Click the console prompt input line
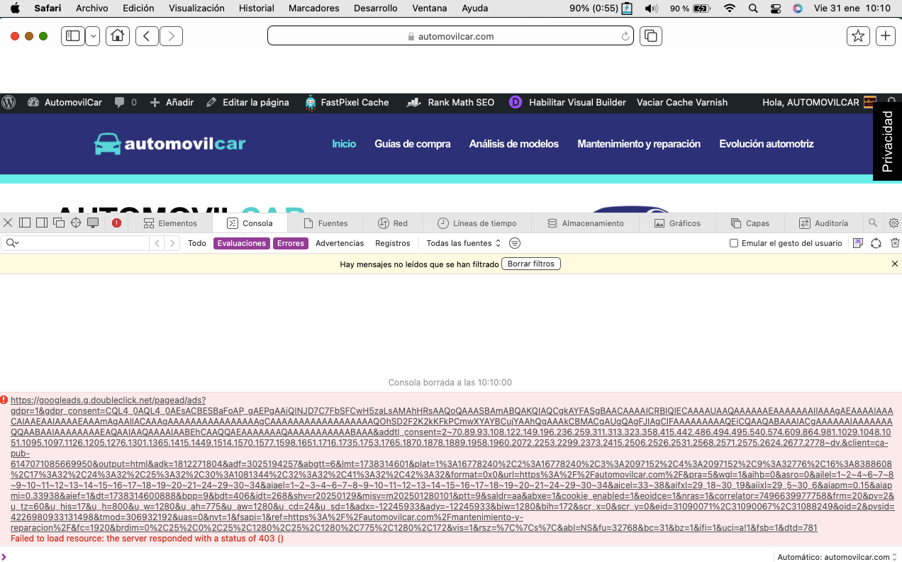 coord(386,556)
